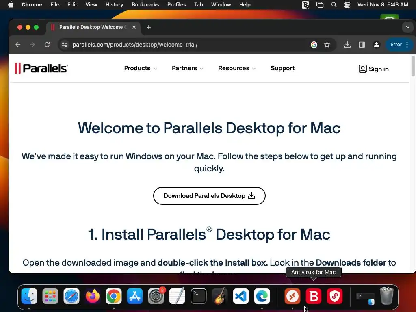This screenshot has width=416, height=312.
Task: Open the Apple menu
Action: [11, 4]
